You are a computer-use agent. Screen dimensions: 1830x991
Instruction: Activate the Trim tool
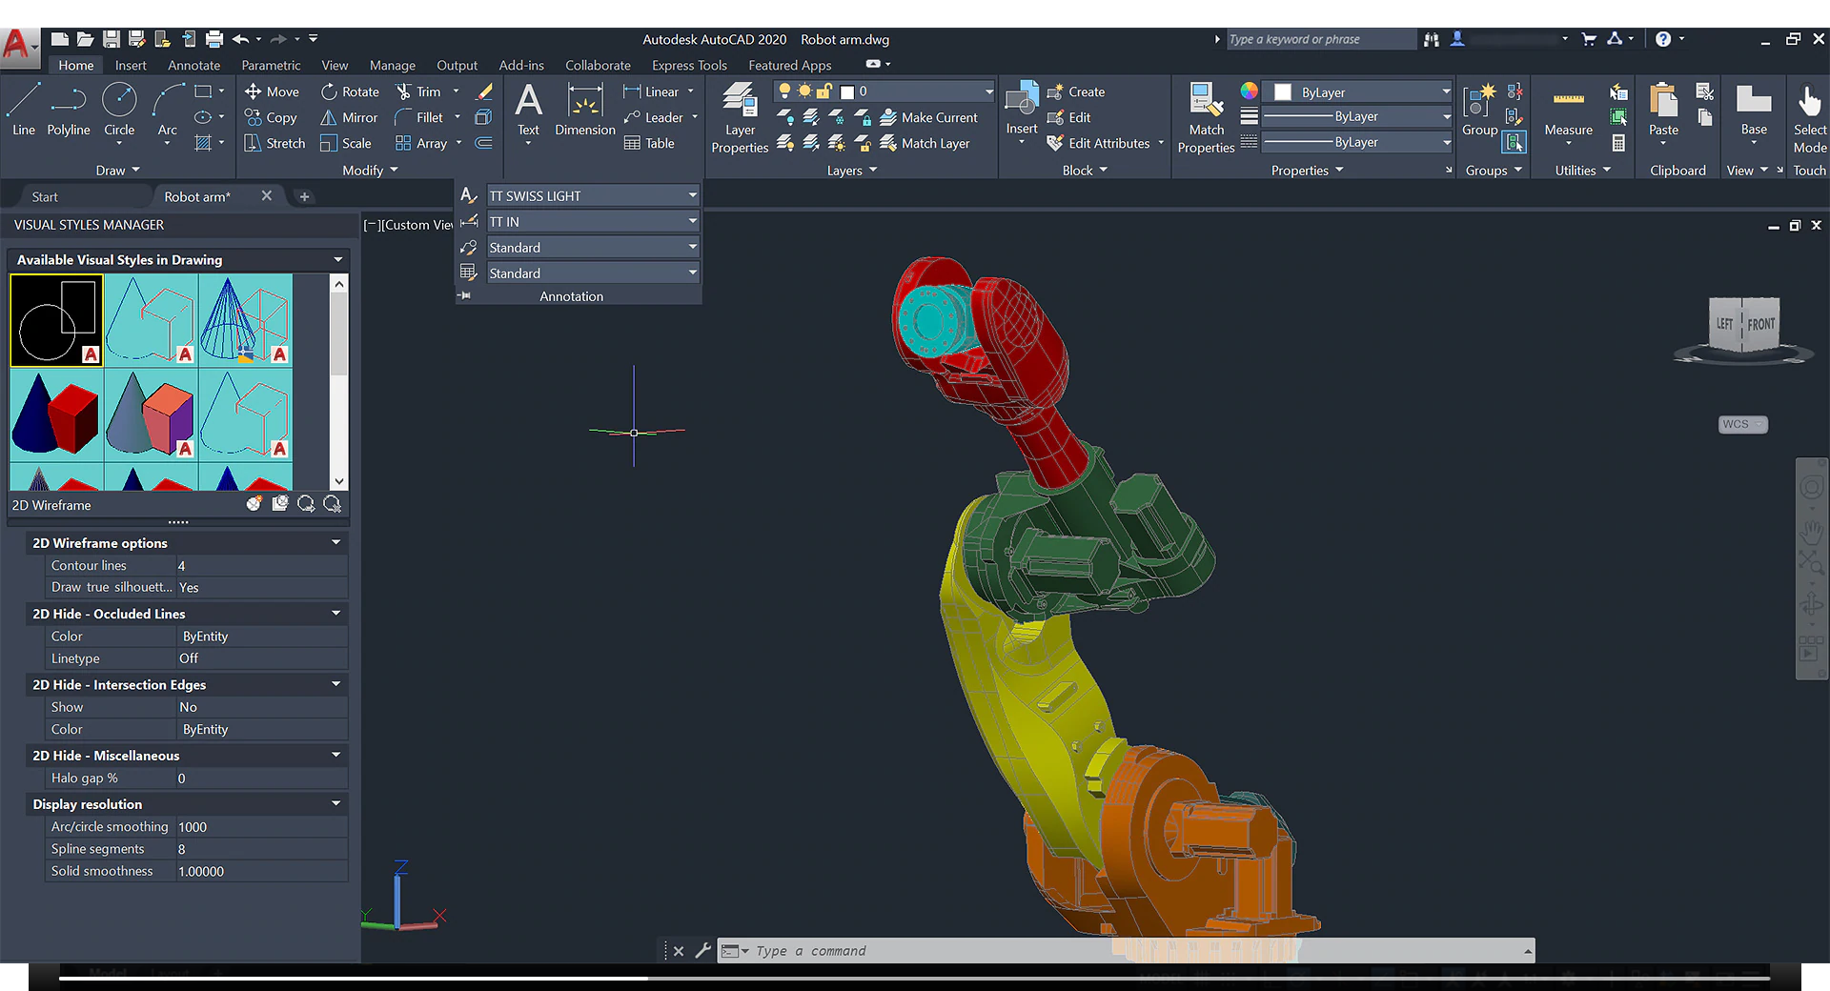(418, 91)
